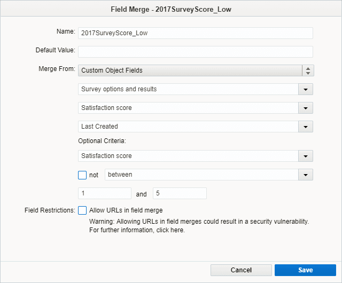This screenshot has width=342, height=283.
Task: Expand Survey options and results dropdown arrow
Action: (x=306, y=89)
